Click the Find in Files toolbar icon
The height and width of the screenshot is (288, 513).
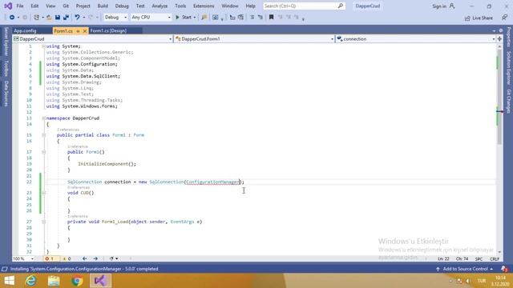click(204, 18)
